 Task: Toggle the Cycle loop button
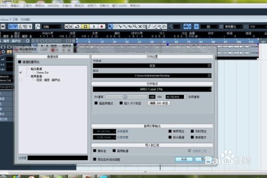(x=77, y=26)
